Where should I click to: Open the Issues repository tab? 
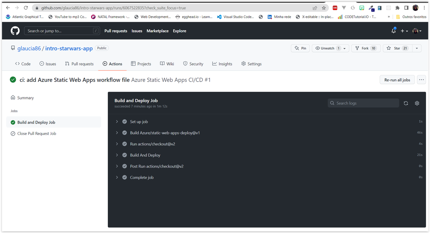[48, 64]
